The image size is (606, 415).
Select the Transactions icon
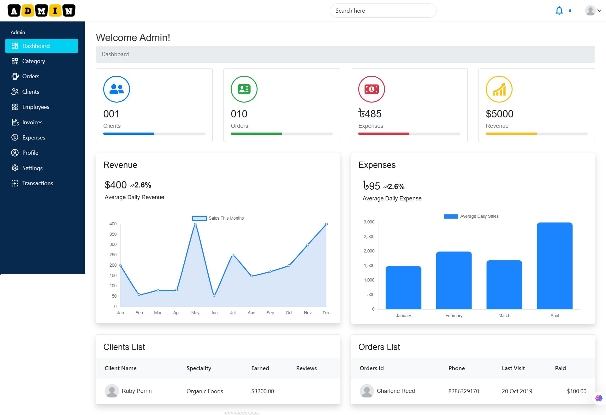tap(15, 183)
